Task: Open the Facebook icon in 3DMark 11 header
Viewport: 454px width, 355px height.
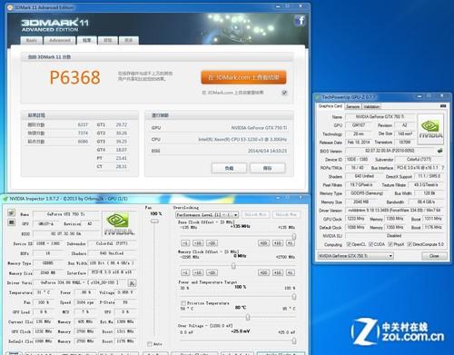Action: coord(301,21)
